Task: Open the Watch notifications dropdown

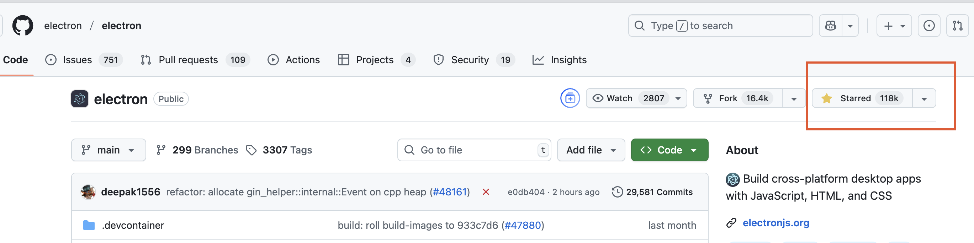Action: [636, 98]
